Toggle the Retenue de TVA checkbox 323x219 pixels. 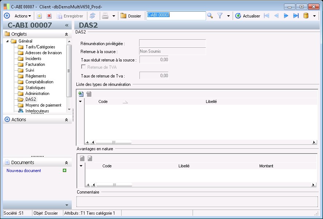[x=84, y=67]
